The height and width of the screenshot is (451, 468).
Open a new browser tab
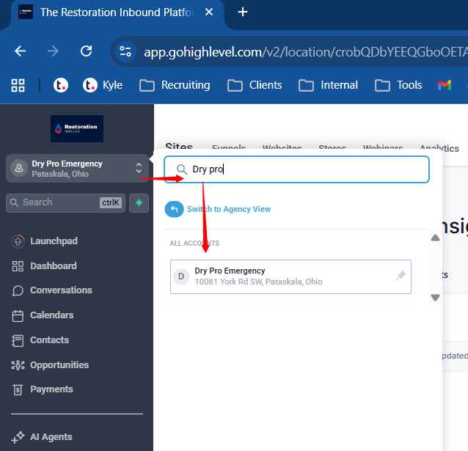click(x=243, y=12)
